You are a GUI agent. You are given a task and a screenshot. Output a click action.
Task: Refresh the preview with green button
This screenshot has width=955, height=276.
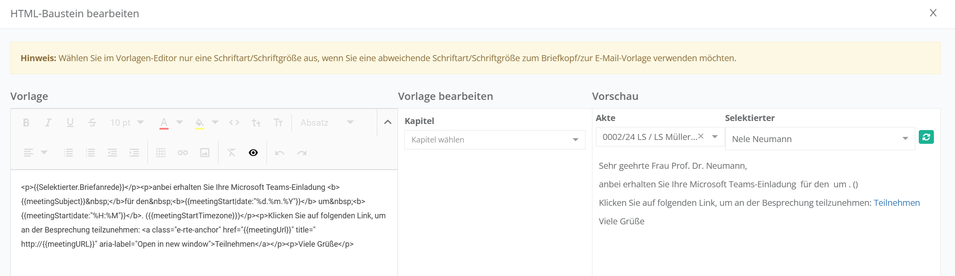click(x=926, y=137)
